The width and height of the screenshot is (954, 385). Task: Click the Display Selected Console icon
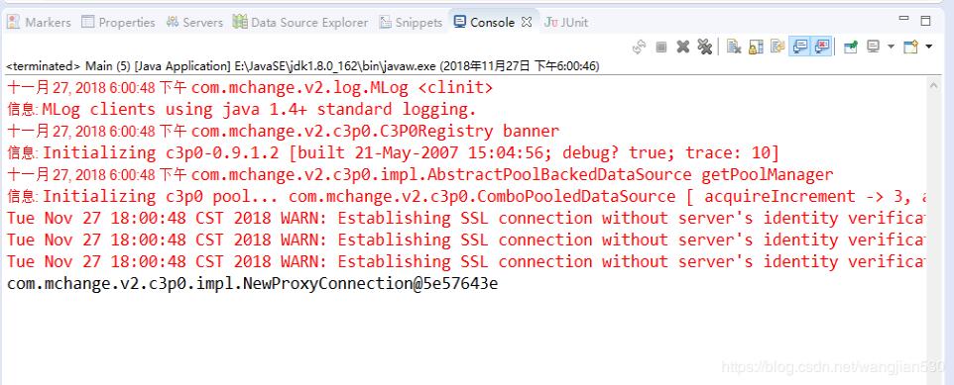pyautogui.click(x=873, y=47)
